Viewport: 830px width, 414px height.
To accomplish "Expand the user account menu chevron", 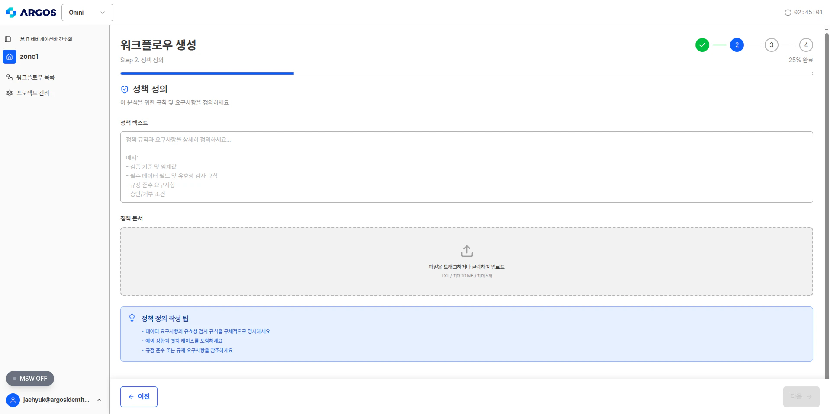I will (x=99, y=400).
